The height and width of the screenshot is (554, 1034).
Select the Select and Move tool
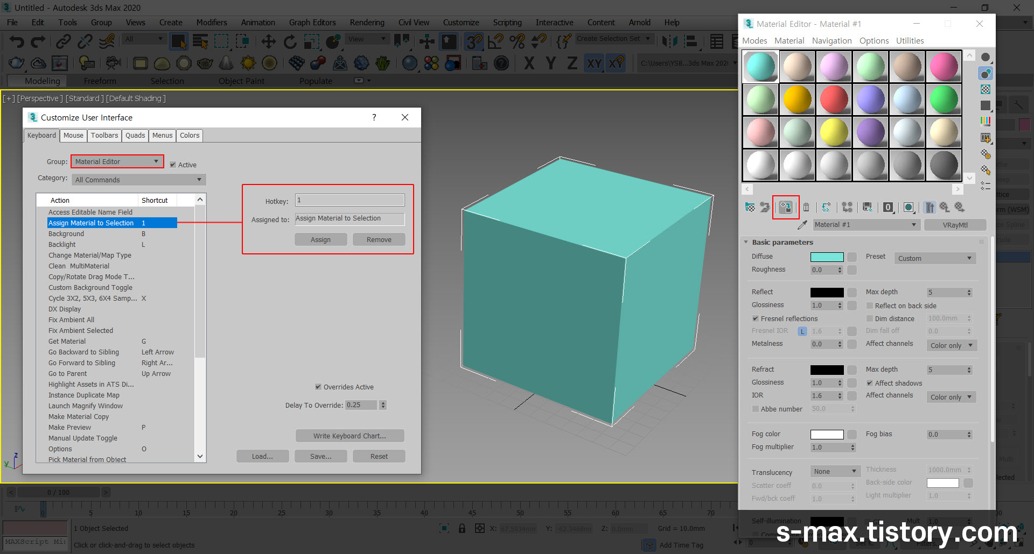268,41
